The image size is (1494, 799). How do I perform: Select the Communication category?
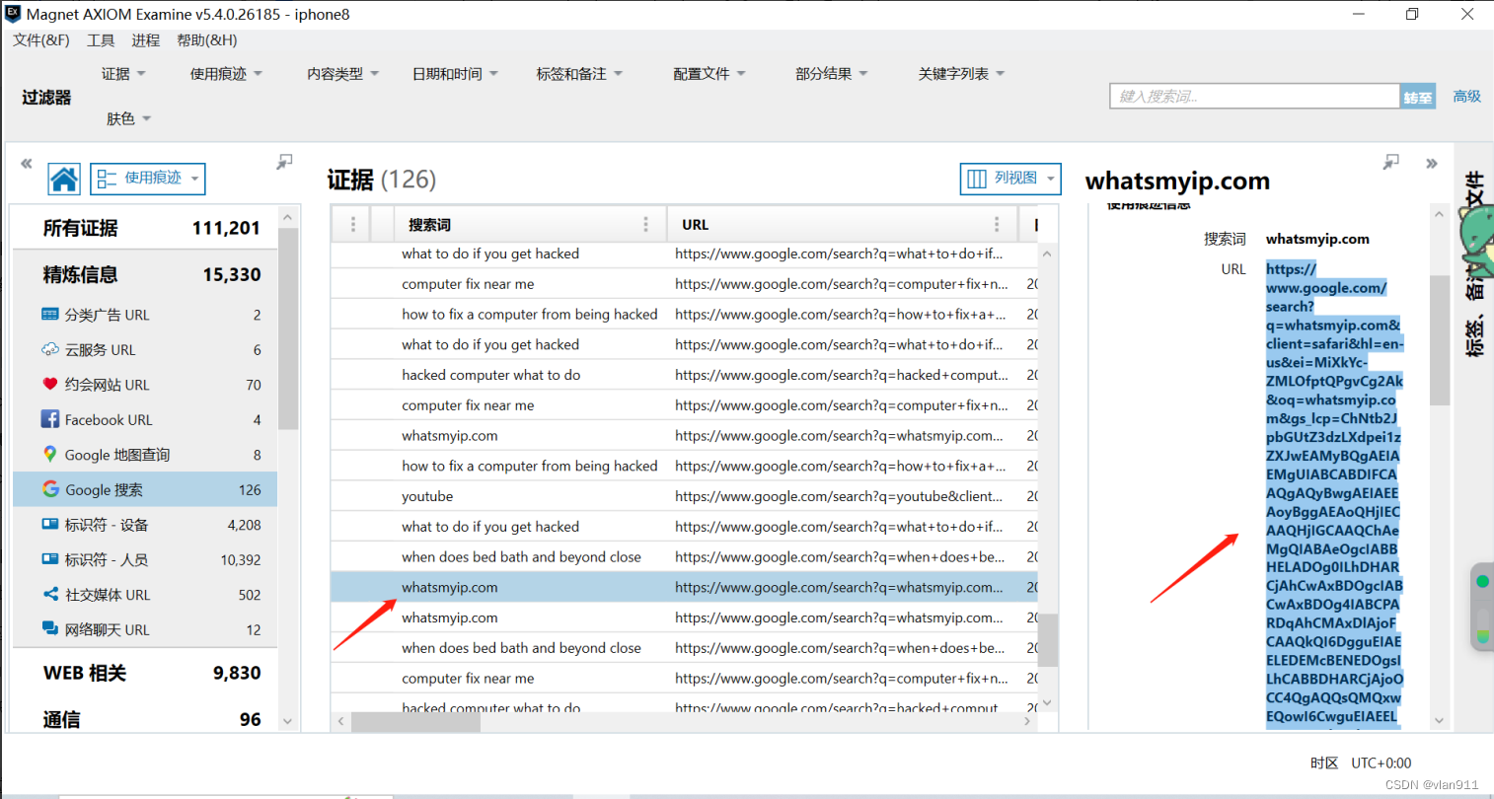coord(145,719)
